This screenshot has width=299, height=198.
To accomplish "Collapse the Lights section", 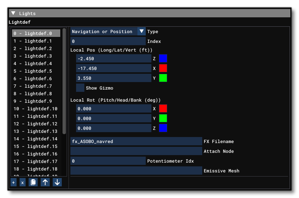I will pos(13,13).
